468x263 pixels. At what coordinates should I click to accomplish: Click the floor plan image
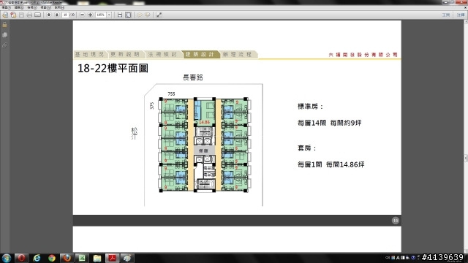(205, 145)
